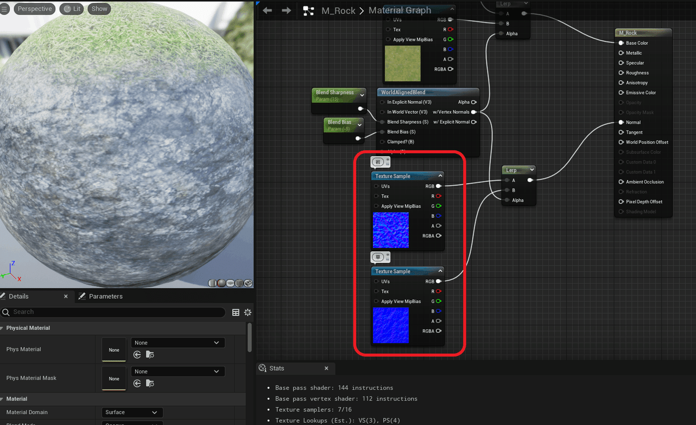696x425 pixels.
Task: Click the graph icon beside M_Rock breadcrumb
Action: tap(309, 10)
